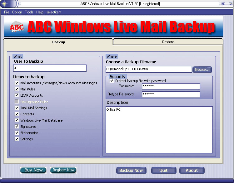This screenshot has width=234, height=183.
Task: Open the Option menu
Action: (17, 12)
